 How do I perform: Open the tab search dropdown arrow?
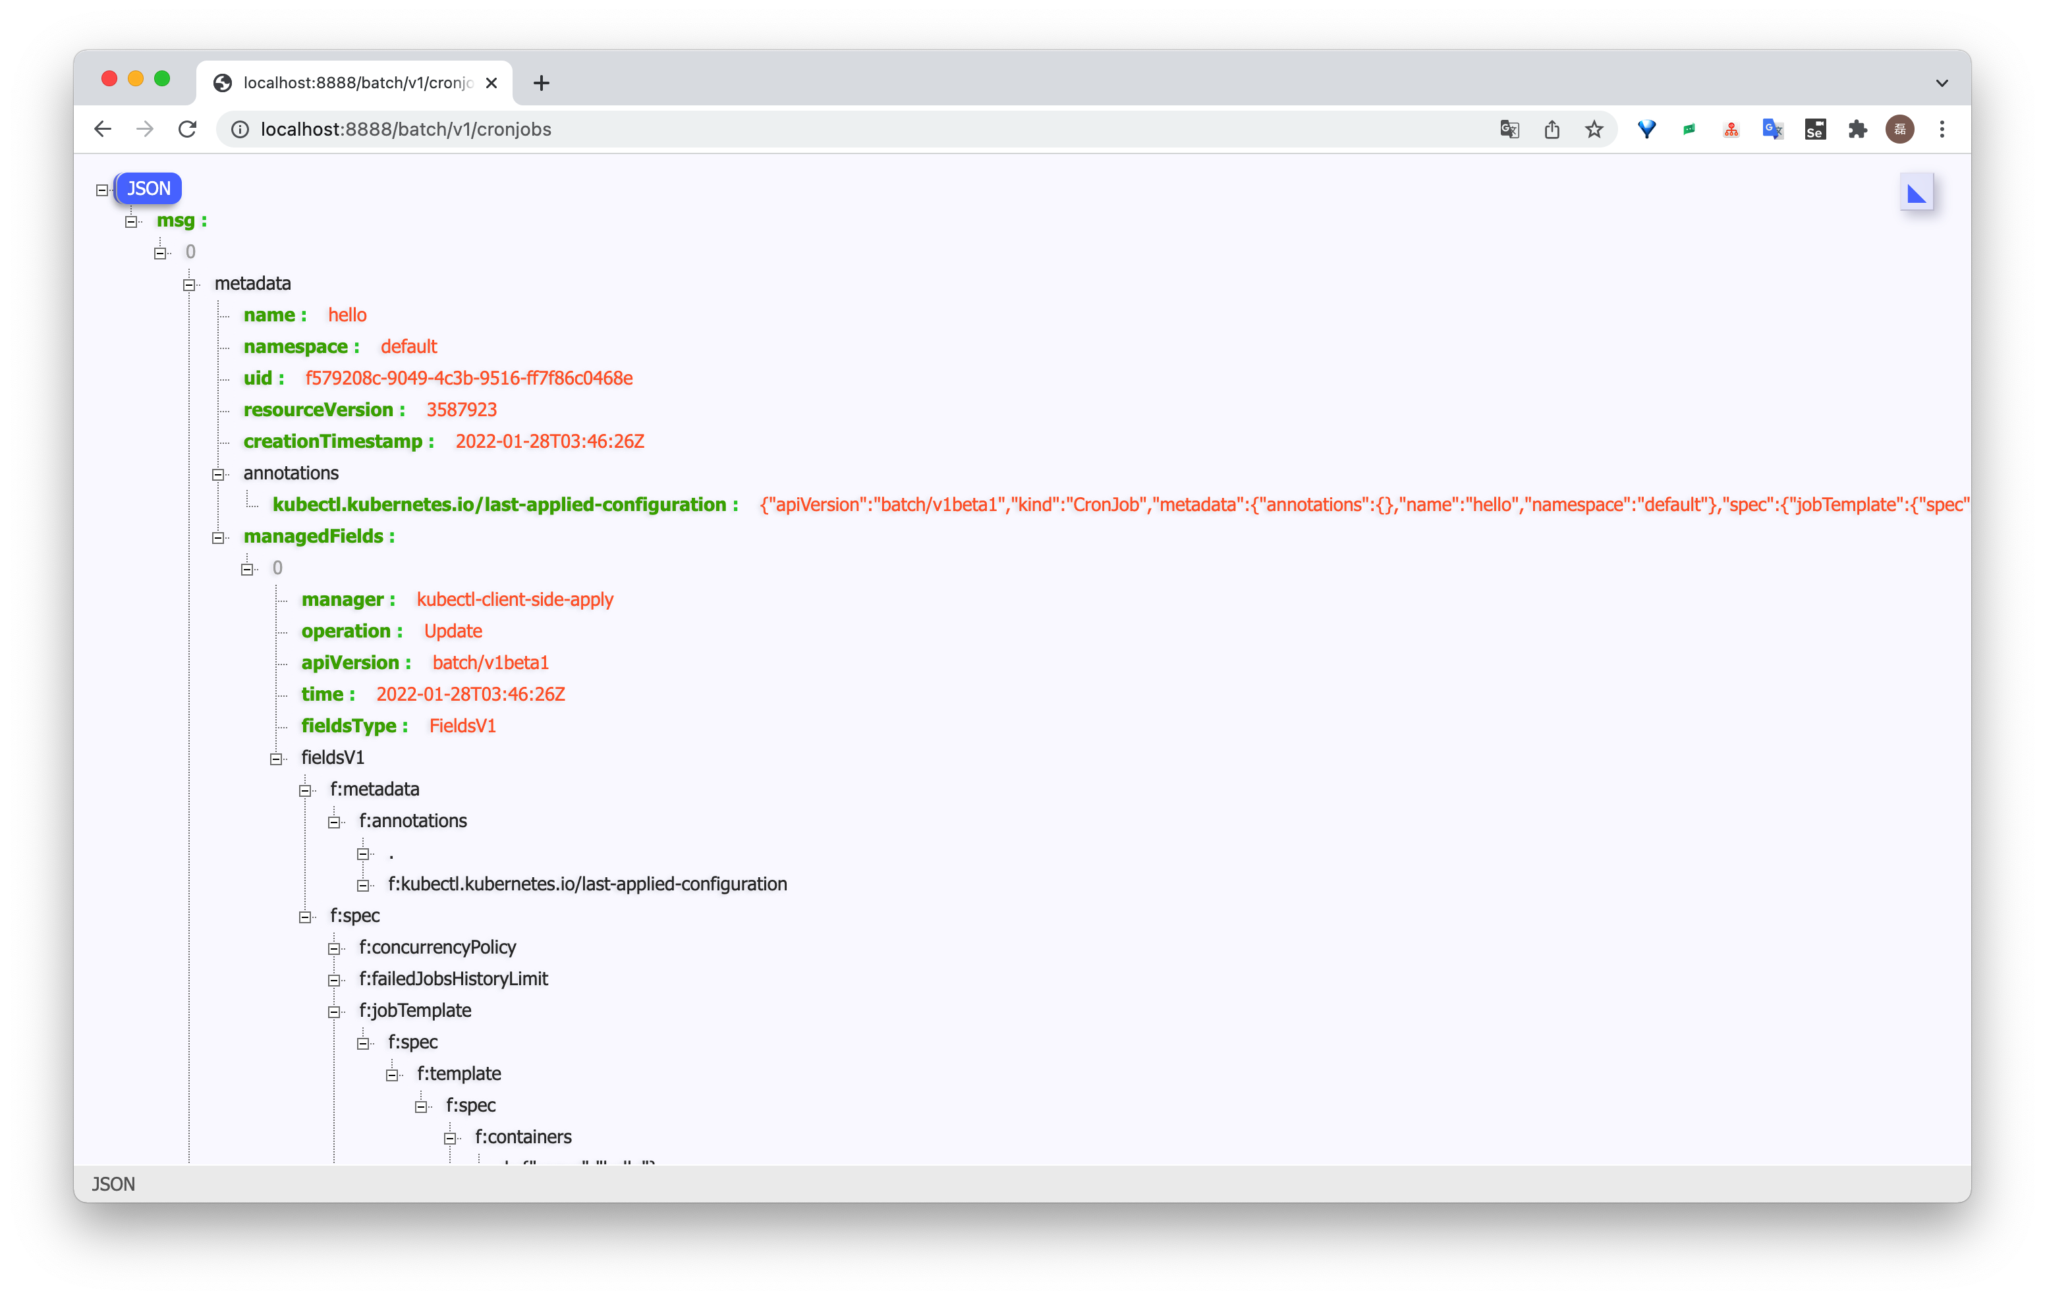coord(1942,82)
